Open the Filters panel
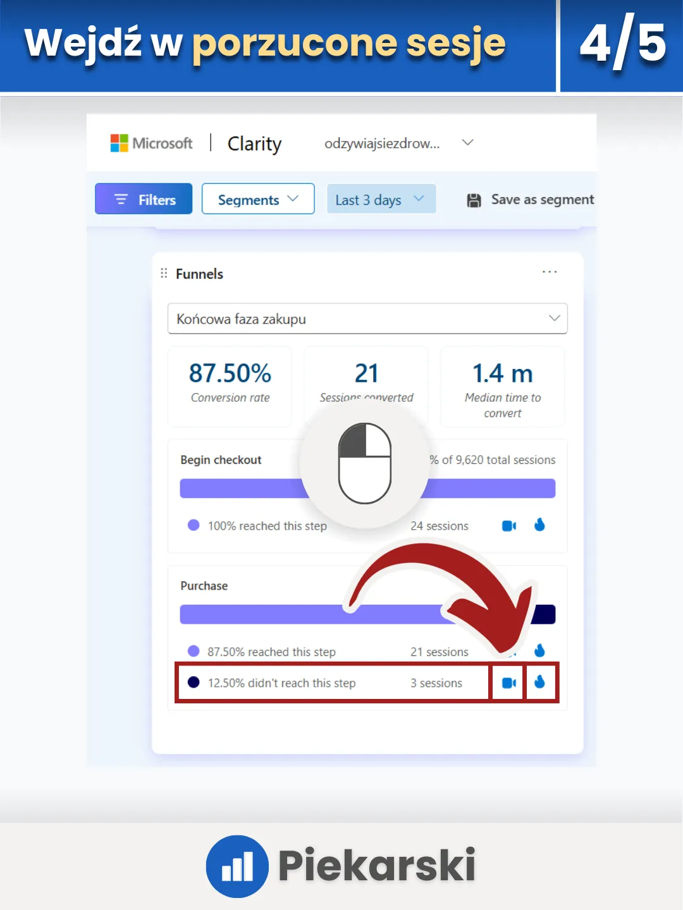This screenshot has height=910, width=683. pos(144,199)
